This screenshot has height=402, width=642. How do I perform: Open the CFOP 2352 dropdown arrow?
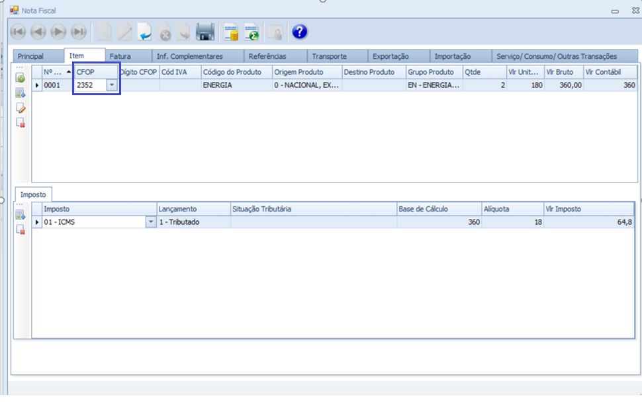tap(111, 85)
